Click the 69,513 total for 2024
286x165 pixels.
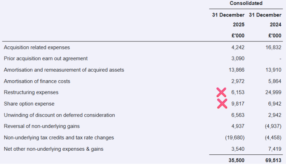pos(273,160)
